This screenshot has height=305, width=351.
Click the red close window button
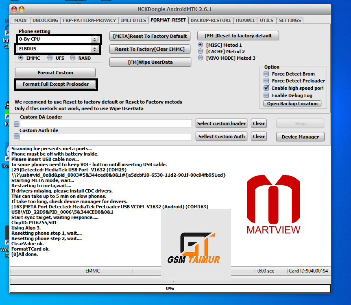[x=14, y=9]
